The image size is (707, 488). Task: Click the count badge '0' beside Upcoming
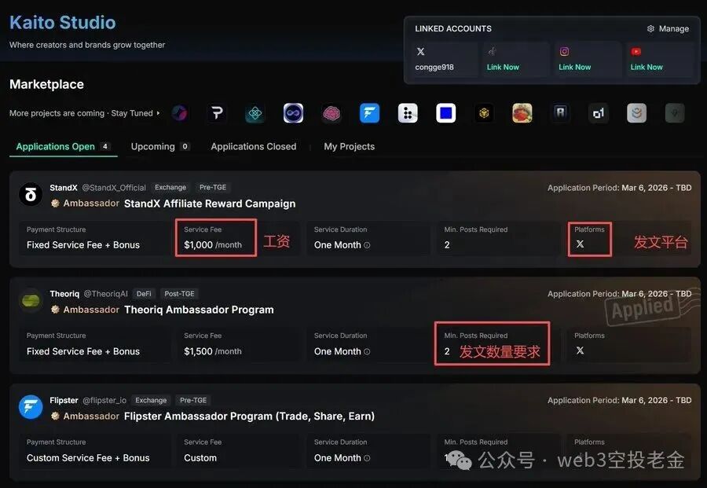coord(185,146)
